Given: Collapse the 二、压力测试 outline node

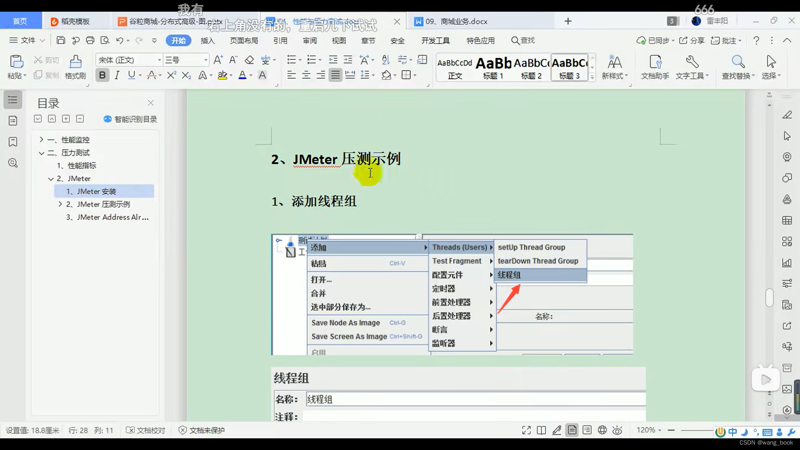Looking at the screenshot, I should pyautogui.click(x=41, y=153).
